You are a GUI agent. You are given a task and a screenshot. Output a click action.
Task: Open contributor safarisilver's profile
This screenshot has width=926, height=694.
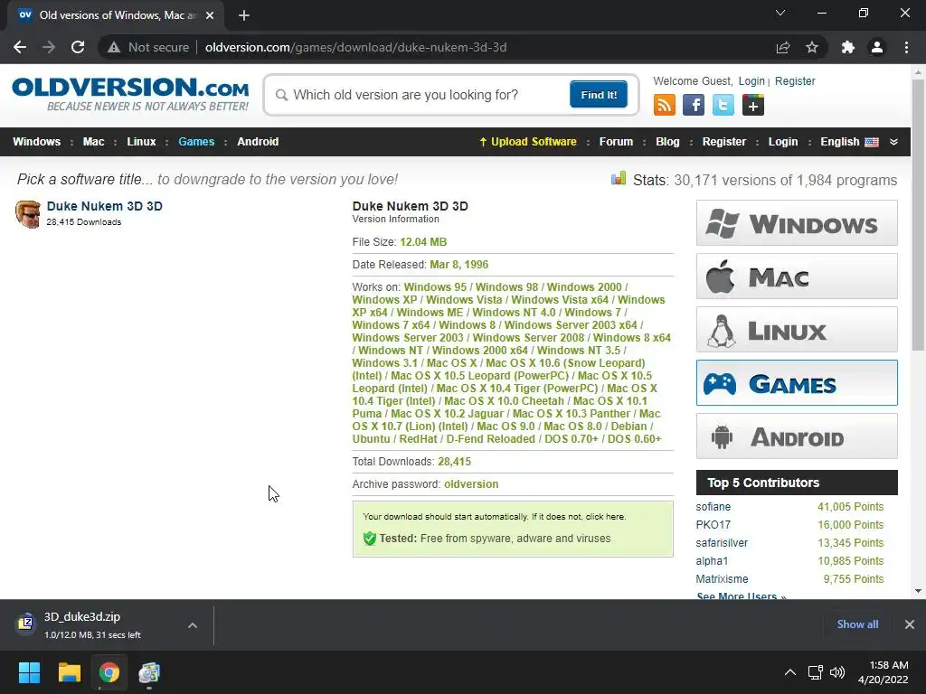722,543
